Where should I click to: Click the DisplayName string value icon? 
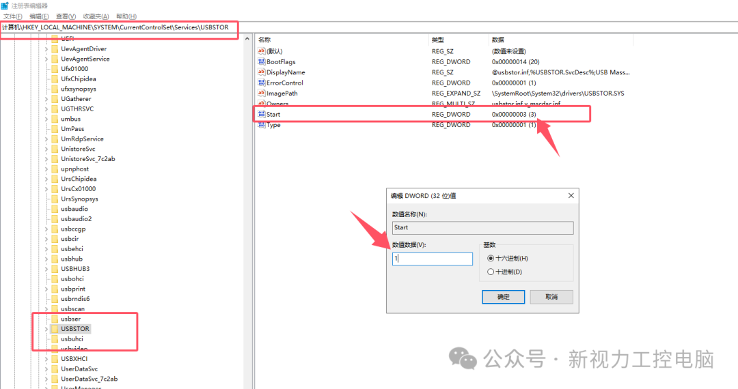(261, 72)
